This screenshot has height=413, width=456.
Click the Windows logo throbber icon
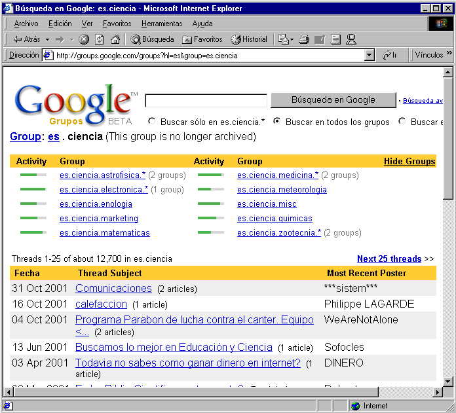pyautogui.click(x=441, y=24)
